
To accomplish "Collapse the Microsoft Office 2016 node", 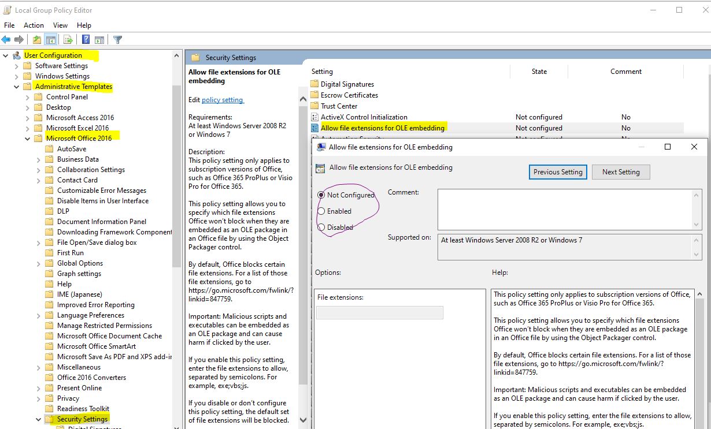I will click(x=28, y=139).
